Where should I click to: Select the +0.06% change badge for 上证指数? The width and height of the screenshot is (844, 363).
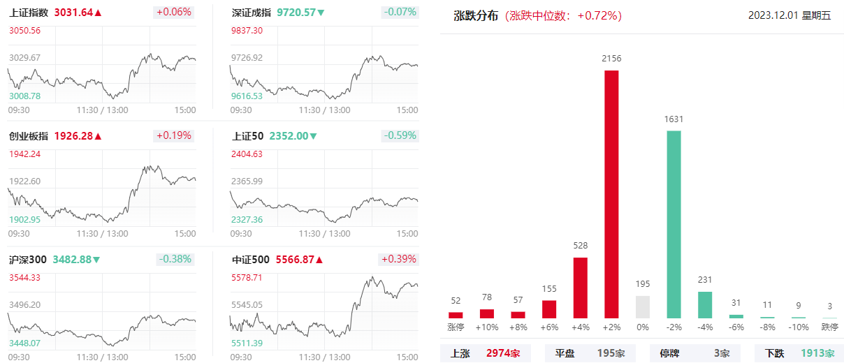173,13
